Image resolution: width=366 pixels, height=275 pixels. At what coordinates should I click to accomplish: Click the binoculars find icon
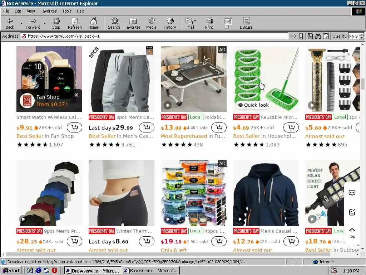point(318,36)
